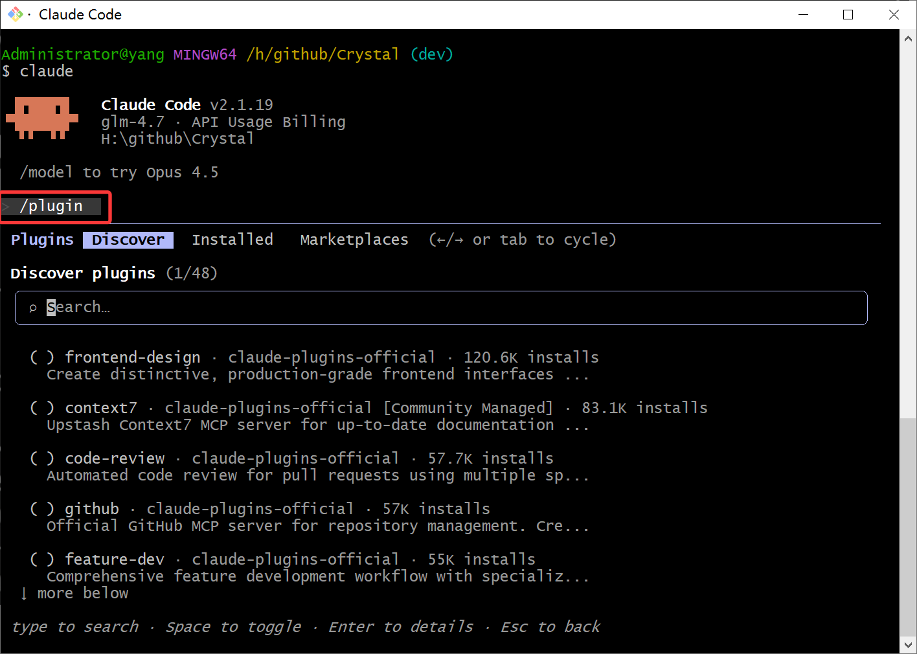Click the '57K installs' text
Screen dimensions: 917x654
[436, 509]
